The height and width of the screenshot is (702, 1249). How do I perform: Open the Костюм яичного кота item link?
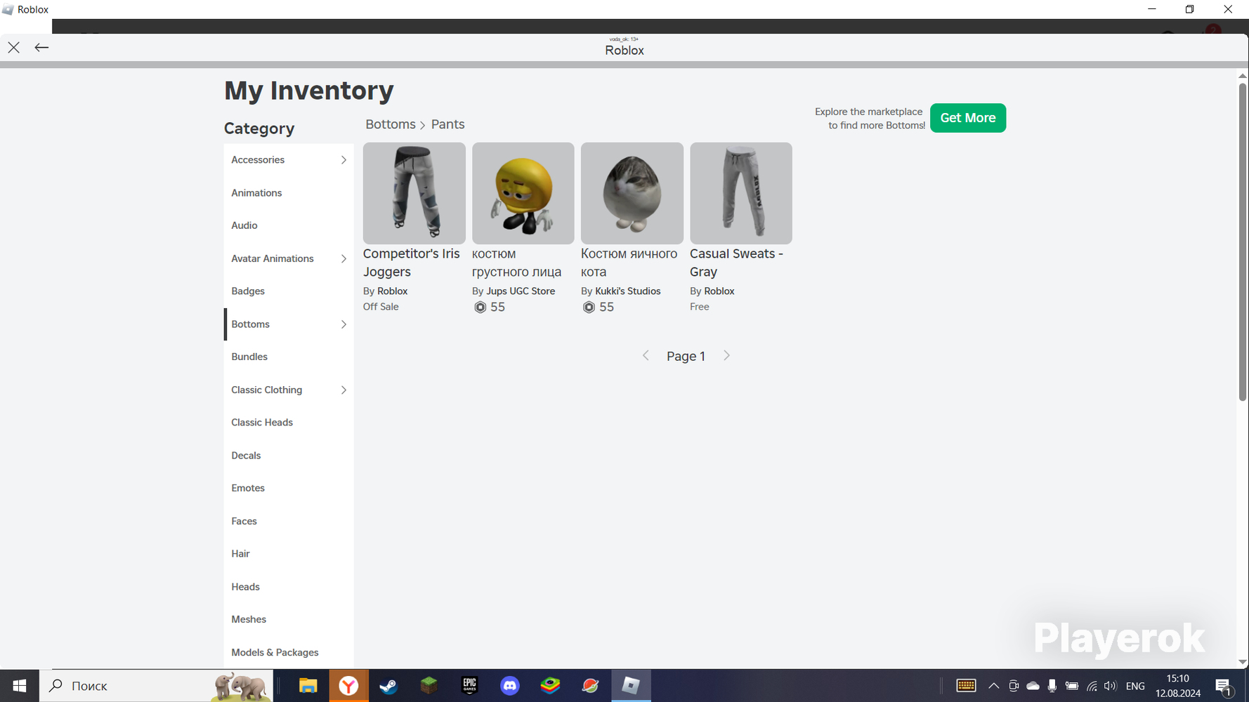(629, 263)
